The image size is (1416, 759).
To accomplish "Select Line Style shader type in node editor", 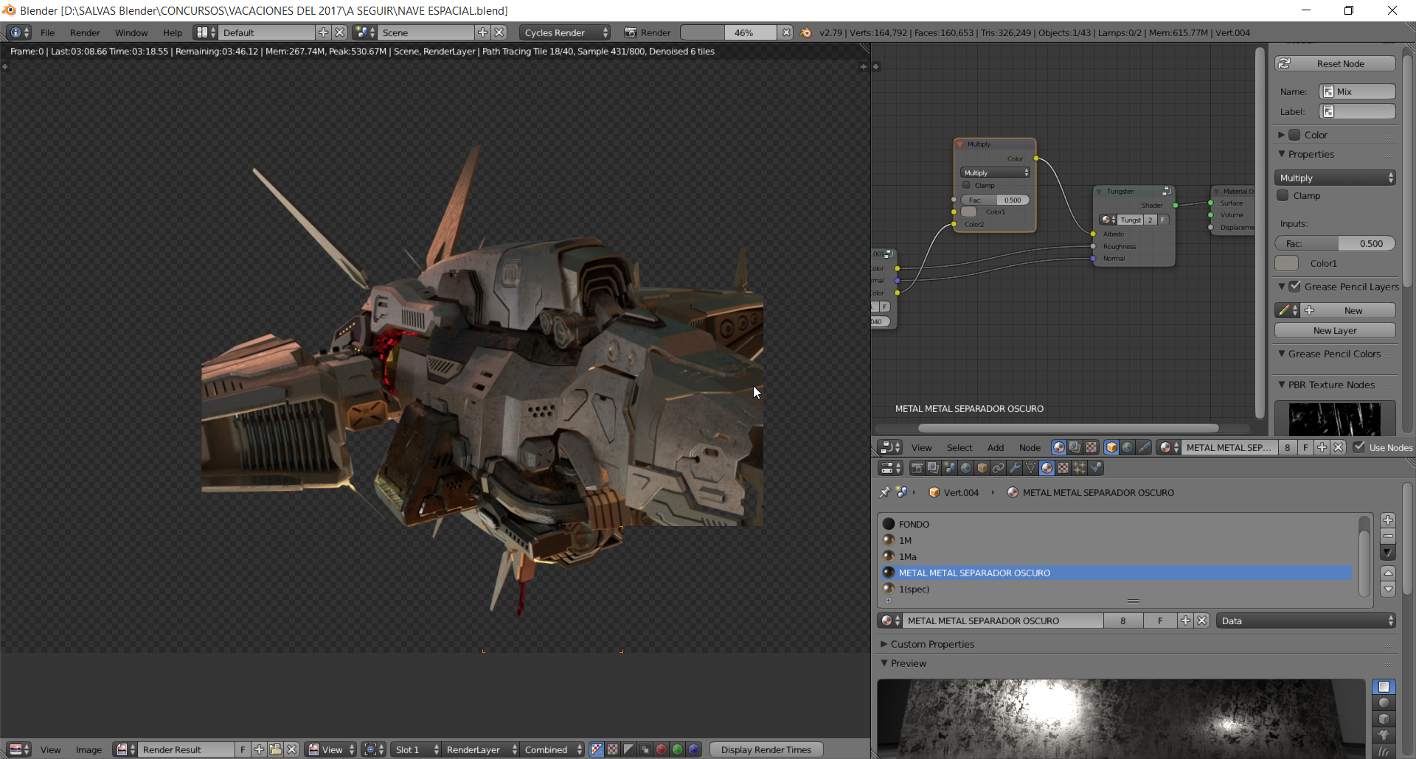I will (1144, 447).
